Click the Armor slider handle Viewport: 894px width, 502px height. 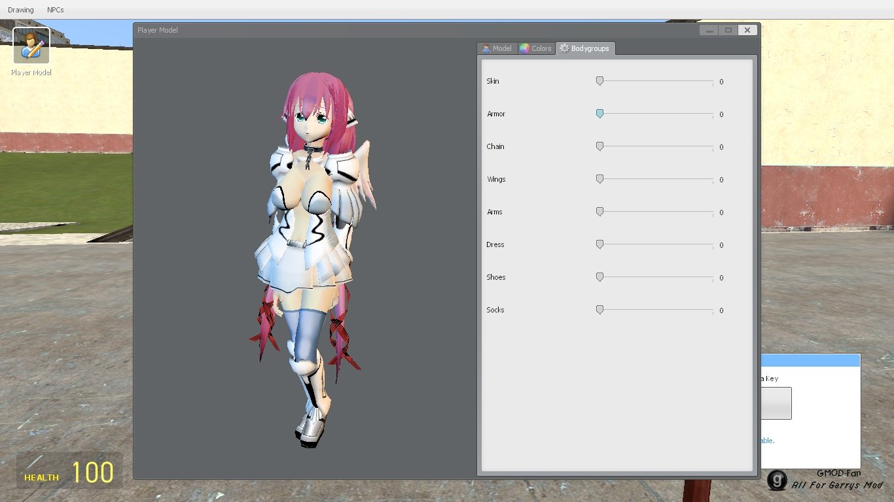599,114
